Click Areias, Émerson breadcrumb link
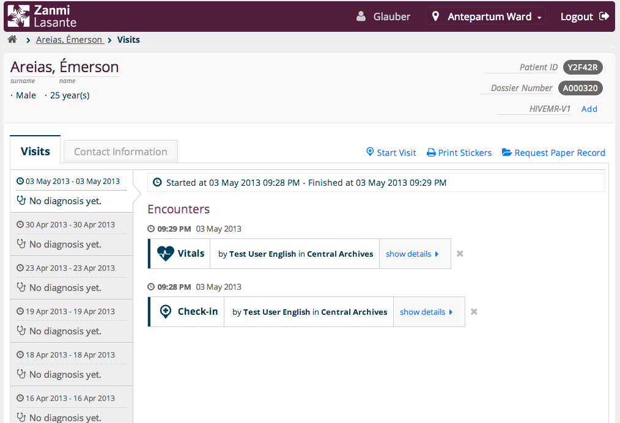Viewport: 620px width, 423px height. [x=69, y=40]
